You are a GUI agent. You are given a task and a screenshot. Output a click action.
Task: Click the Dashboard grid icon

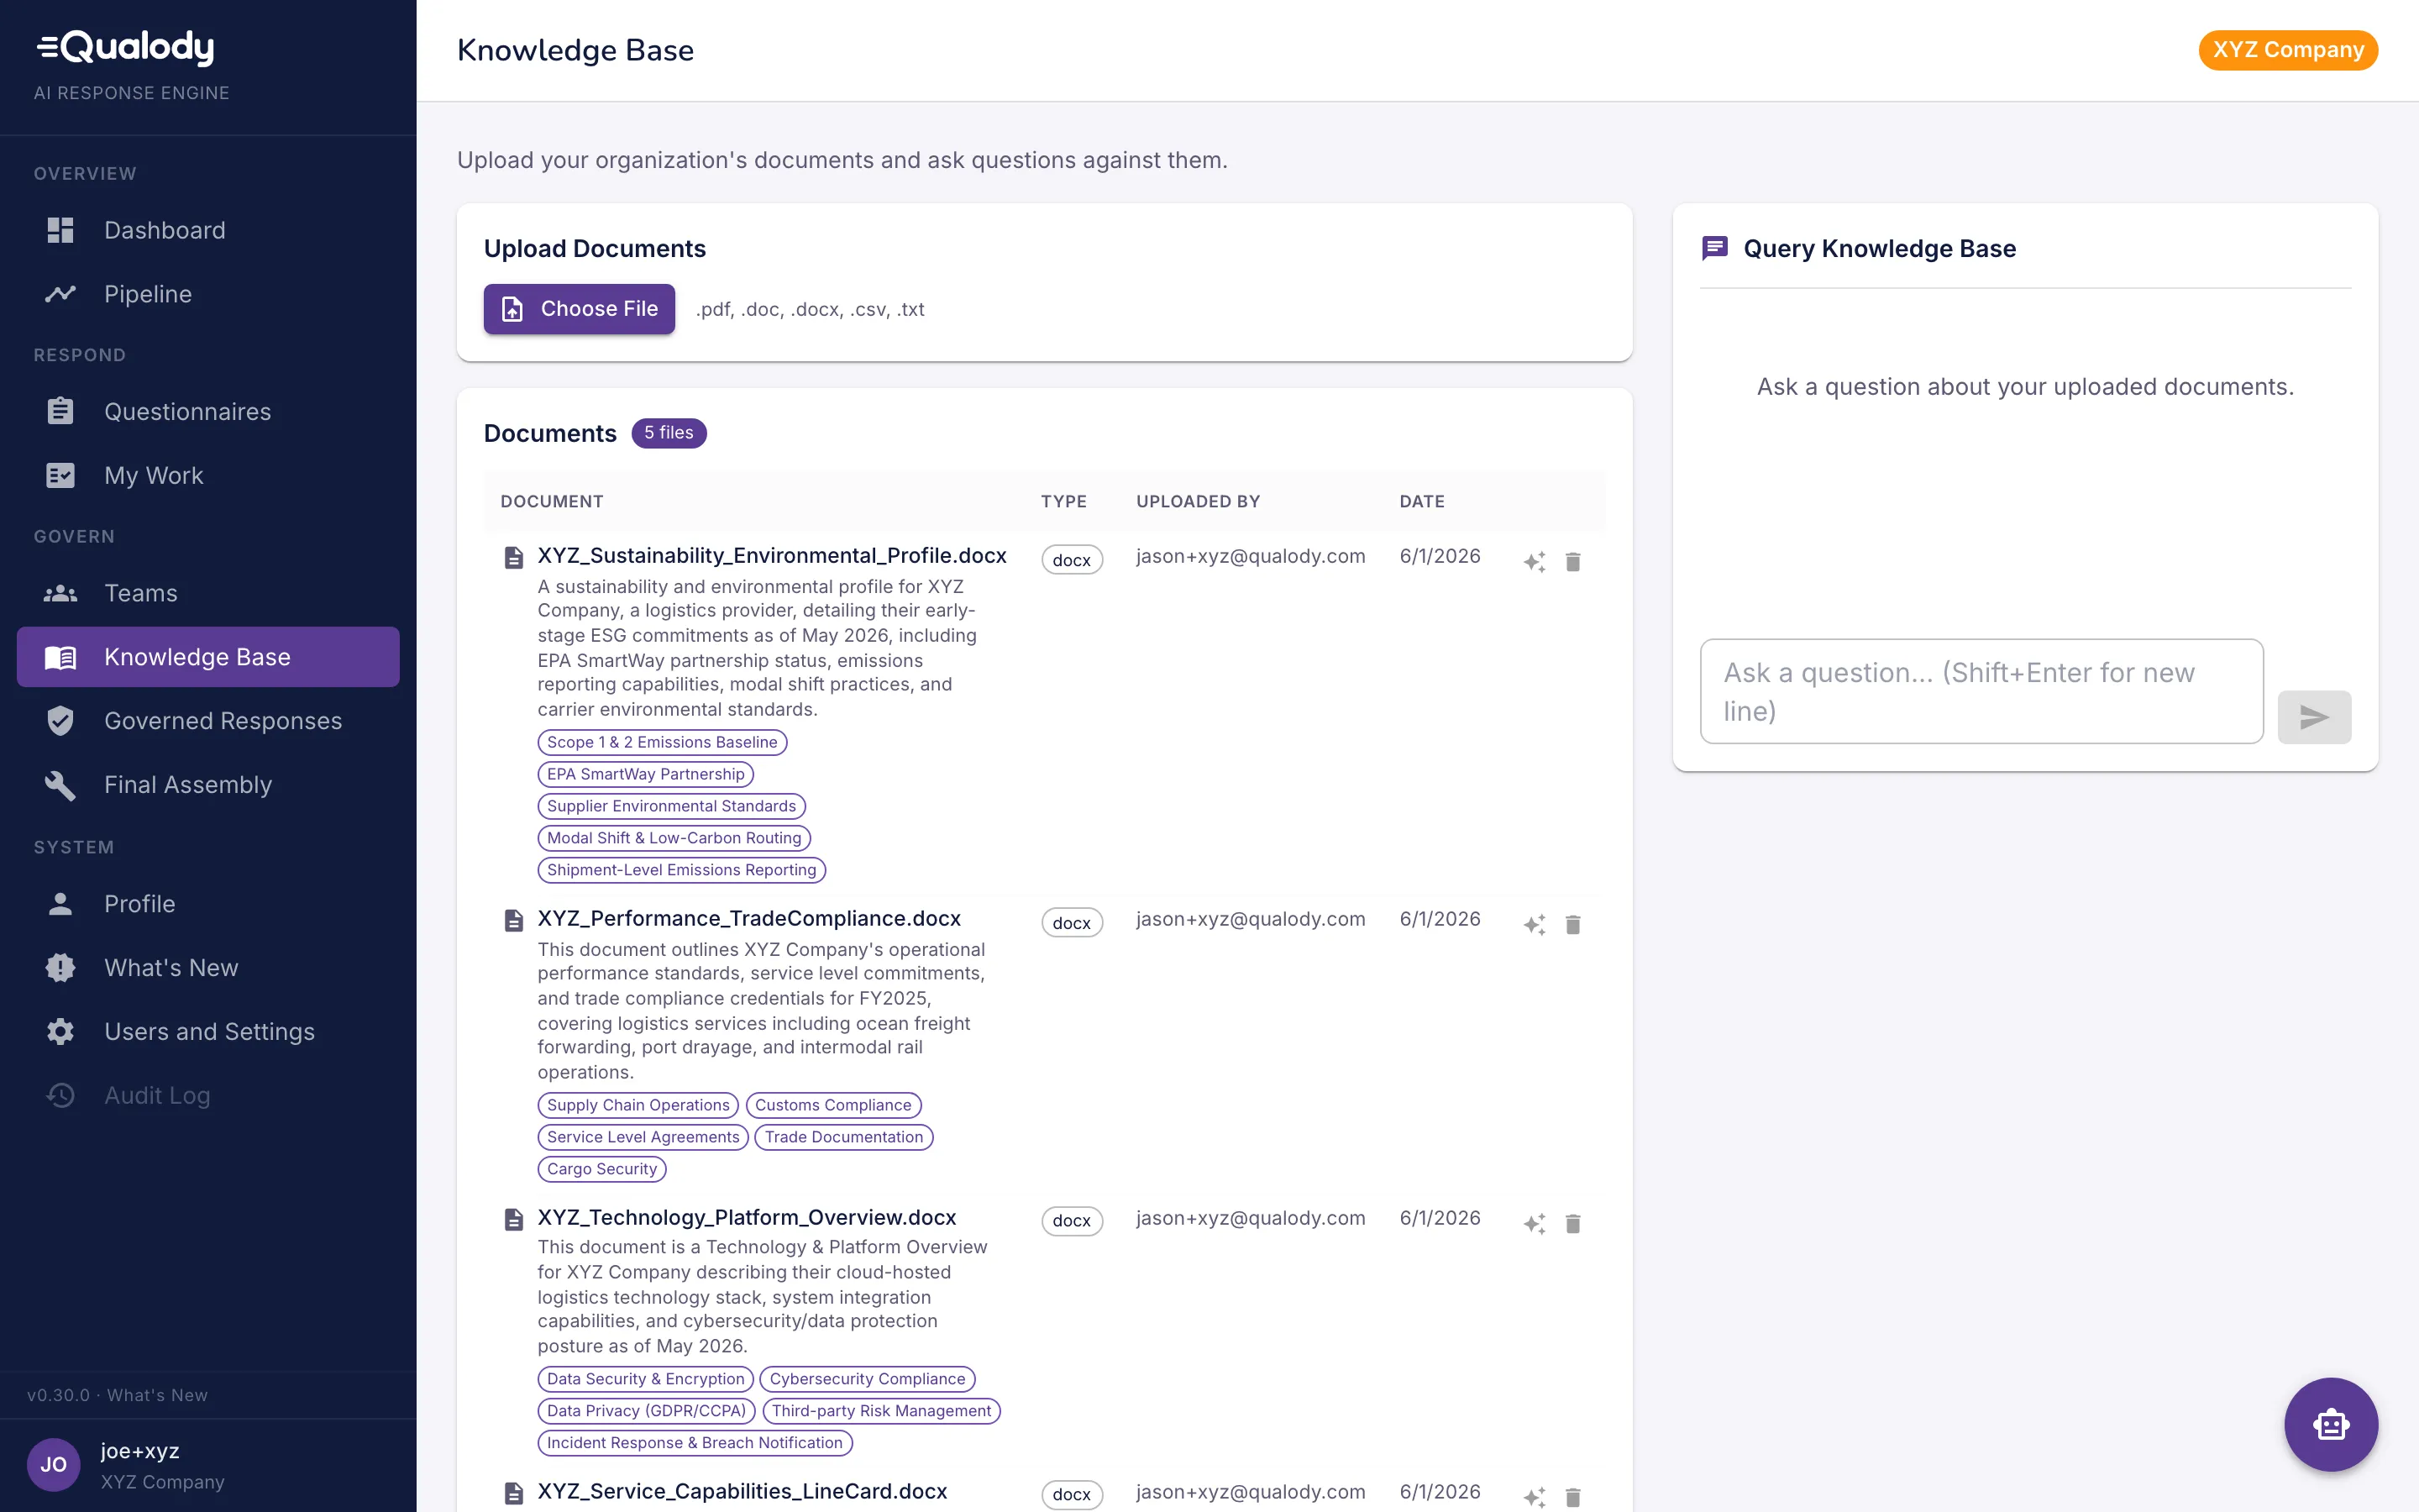click(x=60, y=230)
